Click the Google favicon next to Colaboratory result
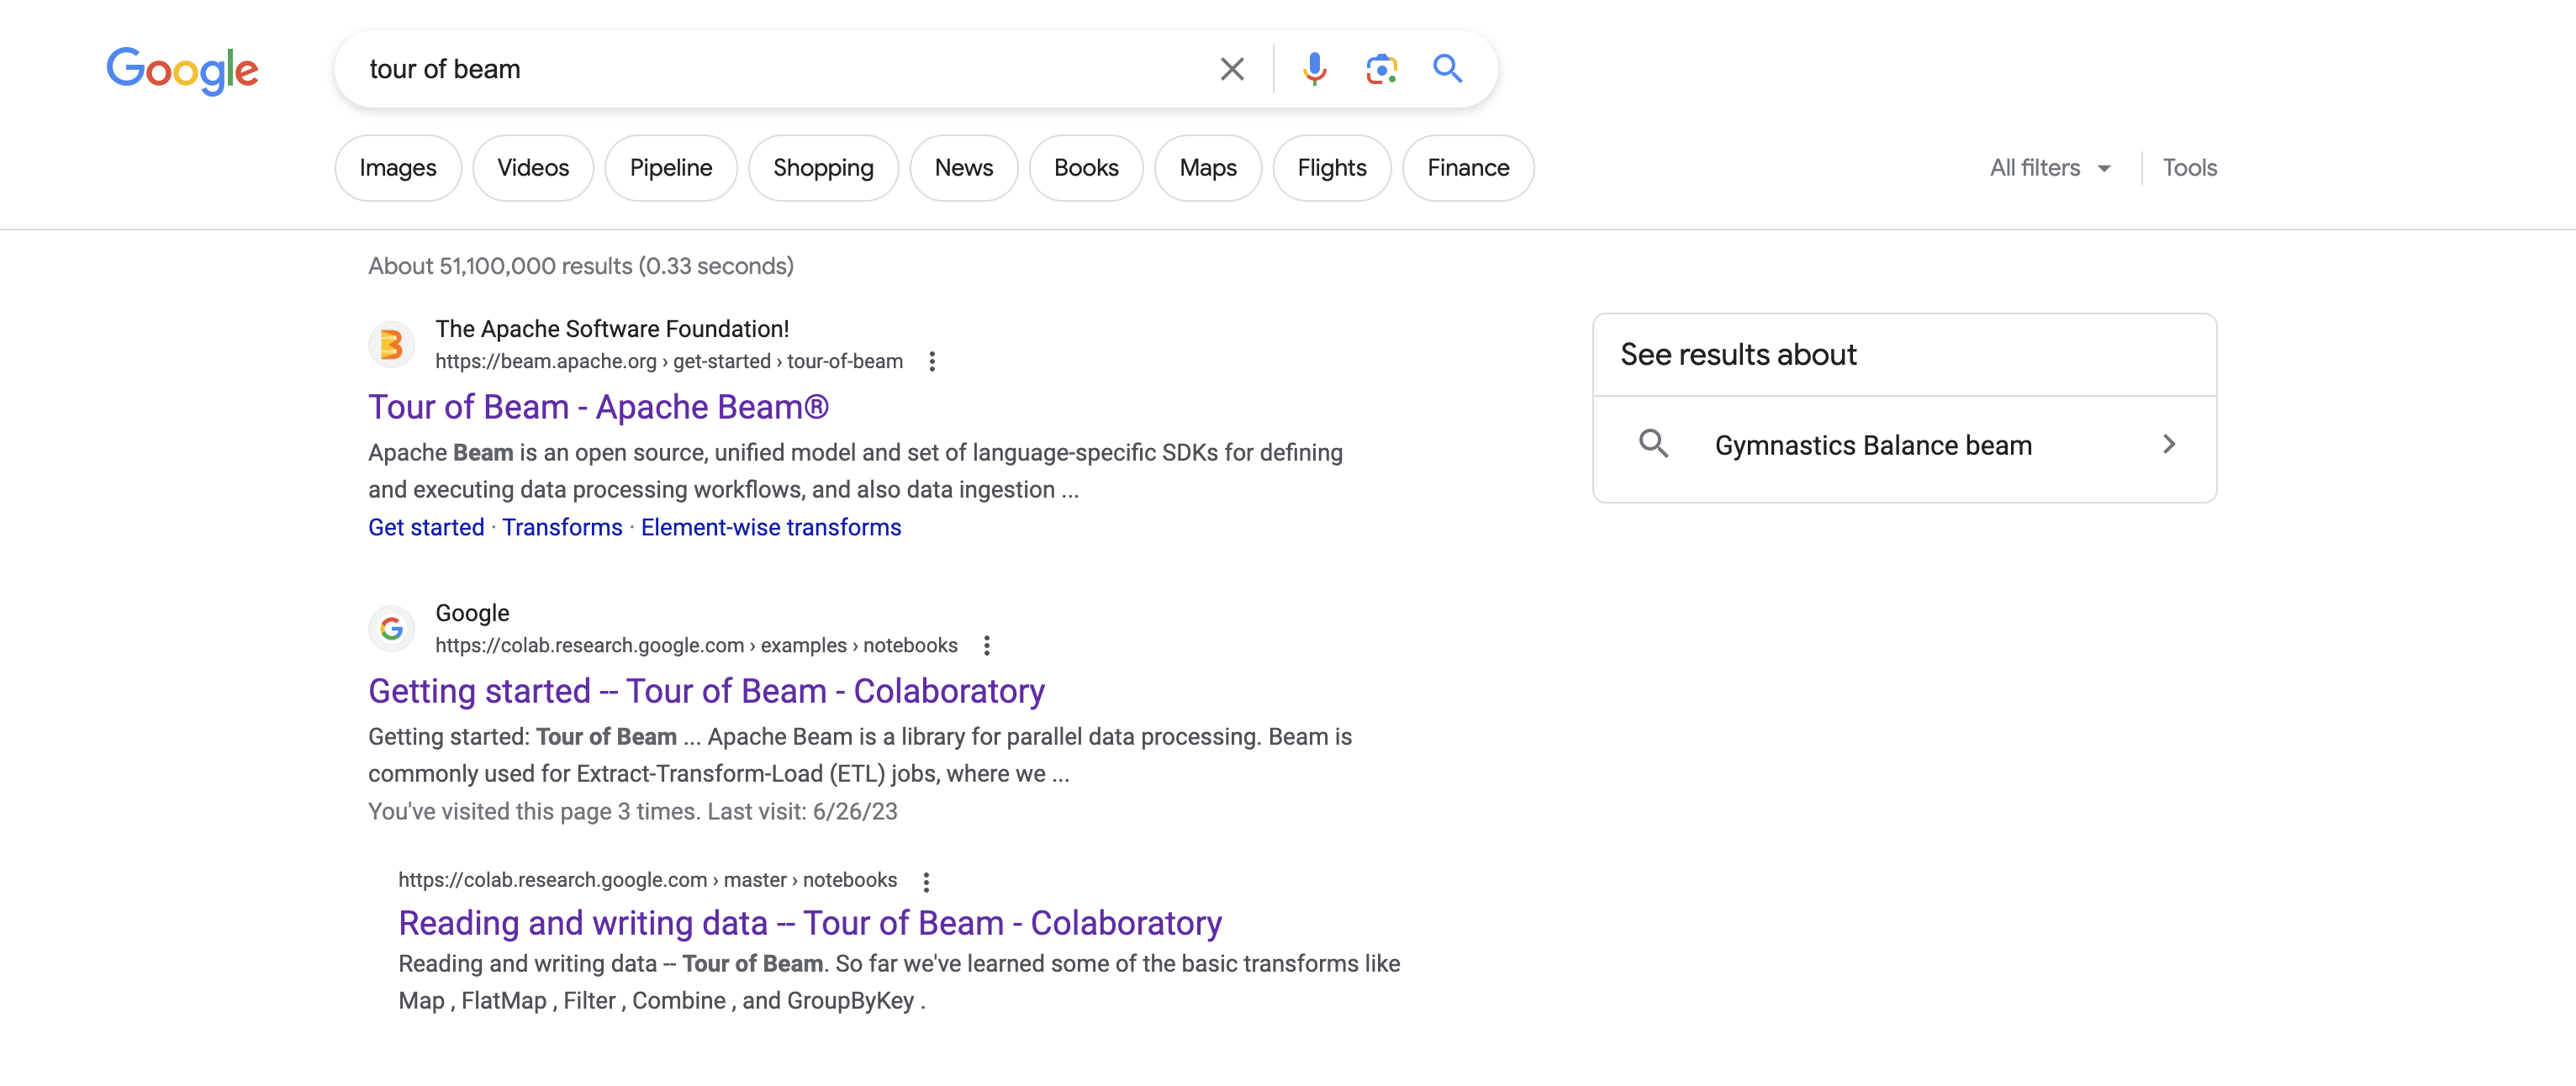This screenshot has height=1086, width=2576. pos(391,628)
